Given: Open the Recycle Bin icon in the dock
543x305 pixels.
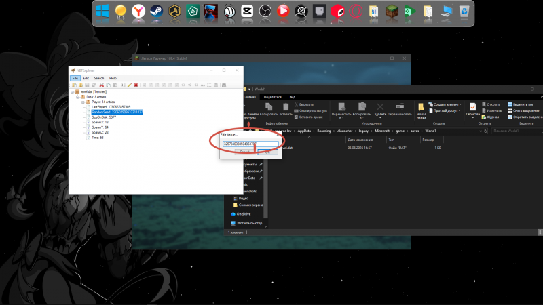Looking at the screenshot, I should point(464,12).
